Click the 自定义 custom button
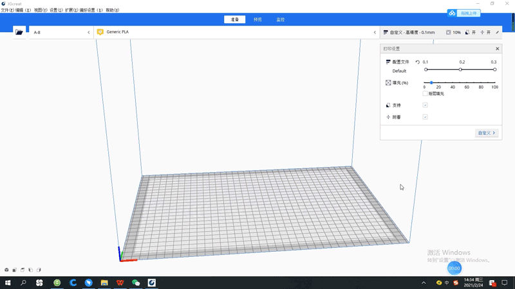 [487, 133]
